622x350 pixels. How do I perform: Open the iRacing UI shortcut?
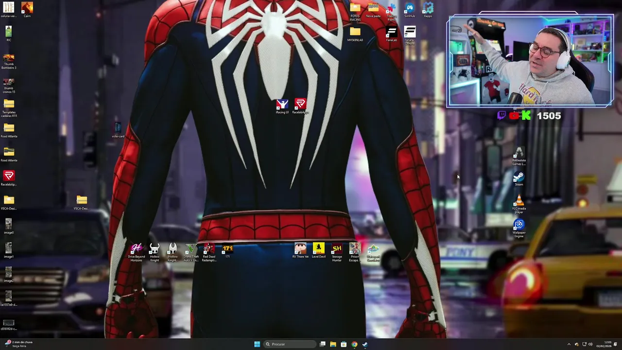tap(282, 107)
